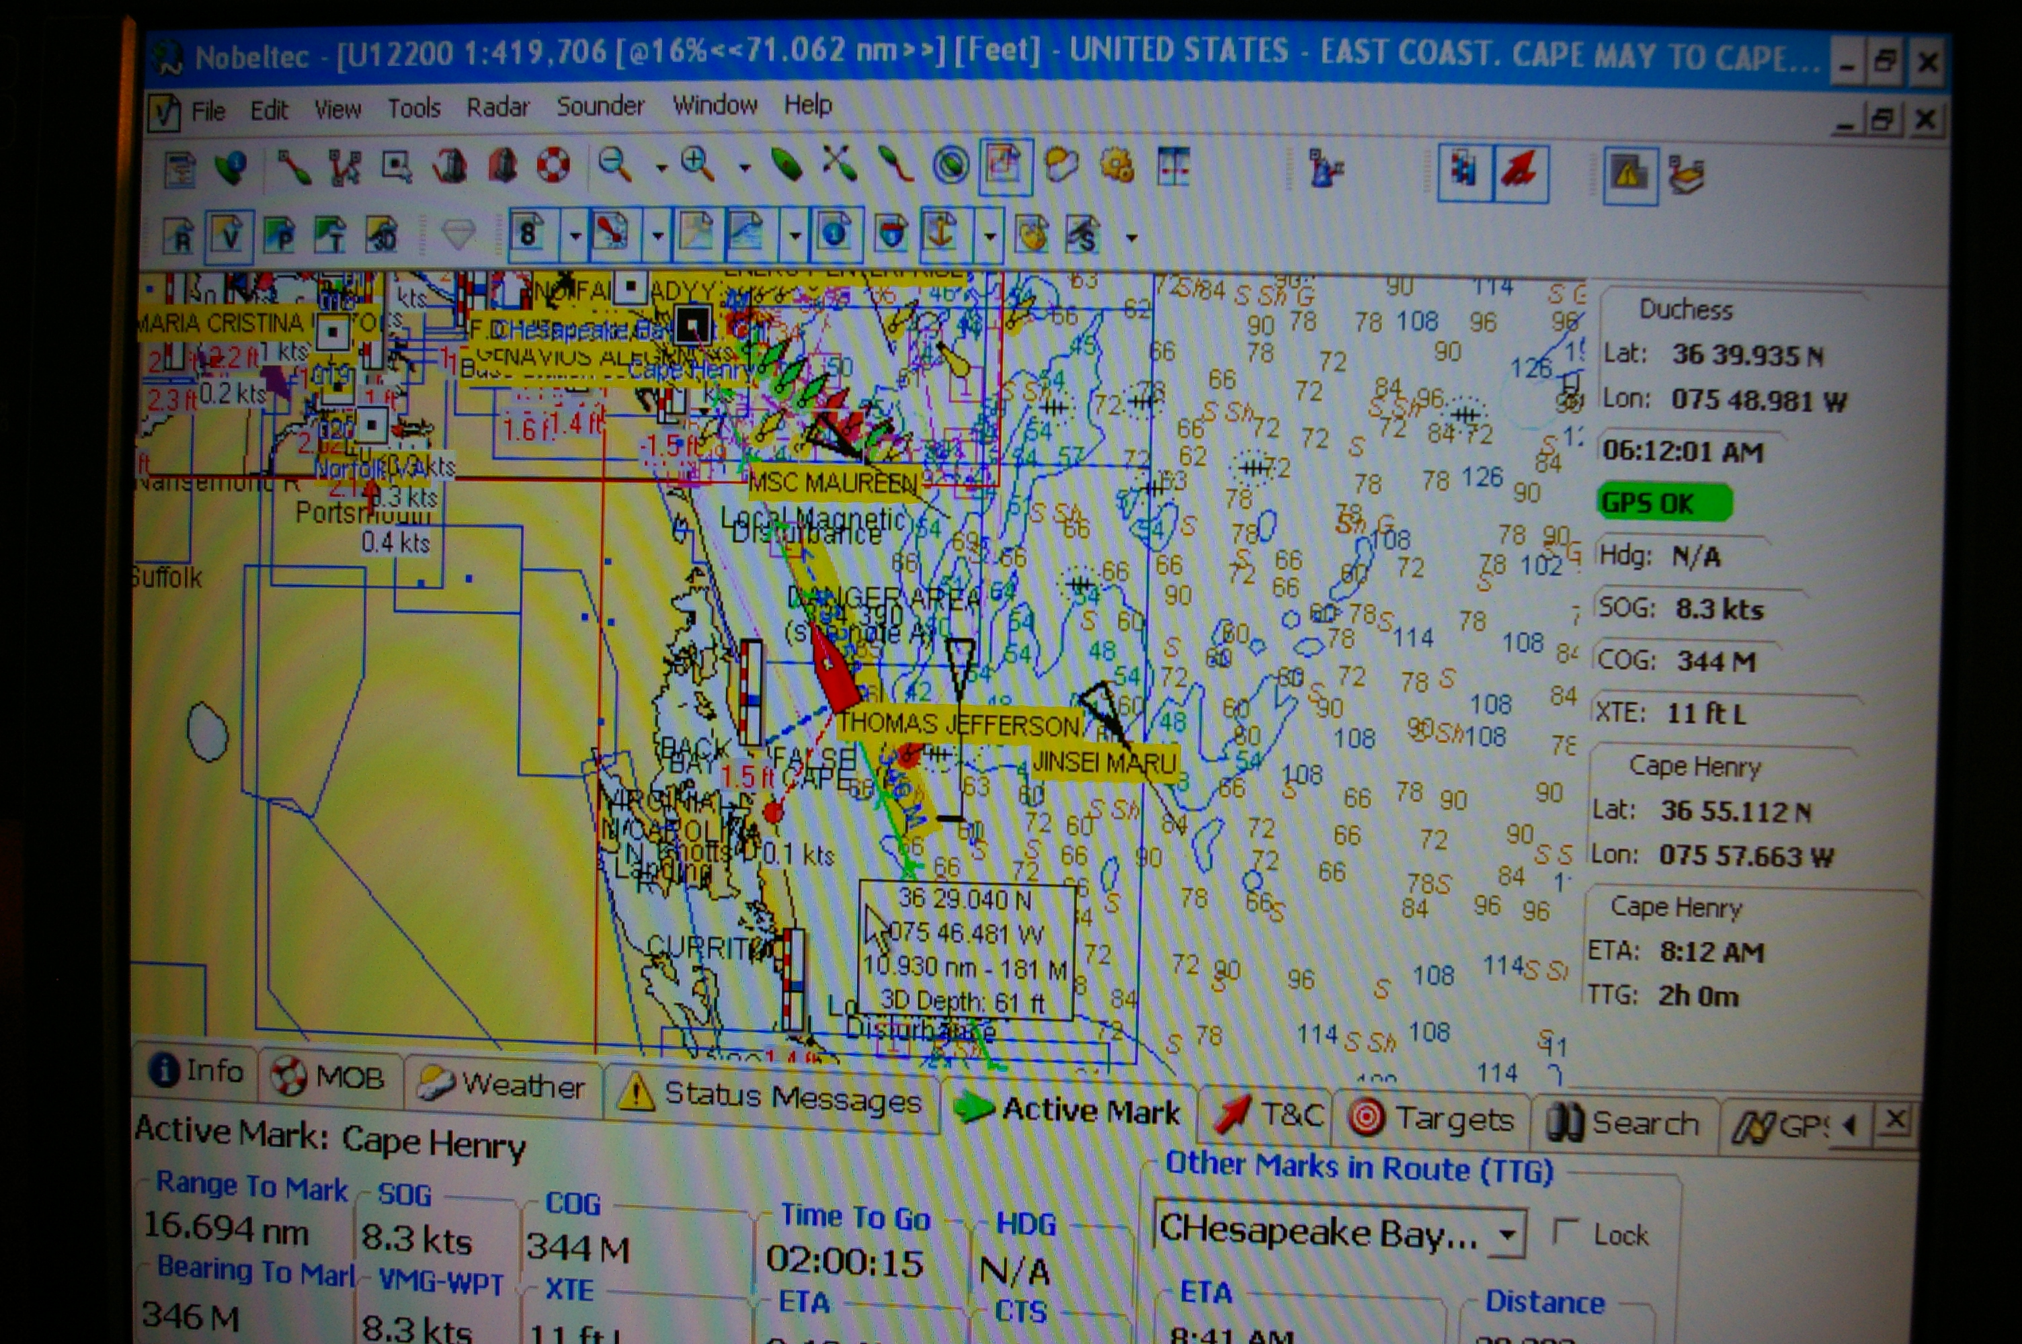2022x1344 pixels.
Task: Click the 3D chart view icon
Action: click(380, 235)
